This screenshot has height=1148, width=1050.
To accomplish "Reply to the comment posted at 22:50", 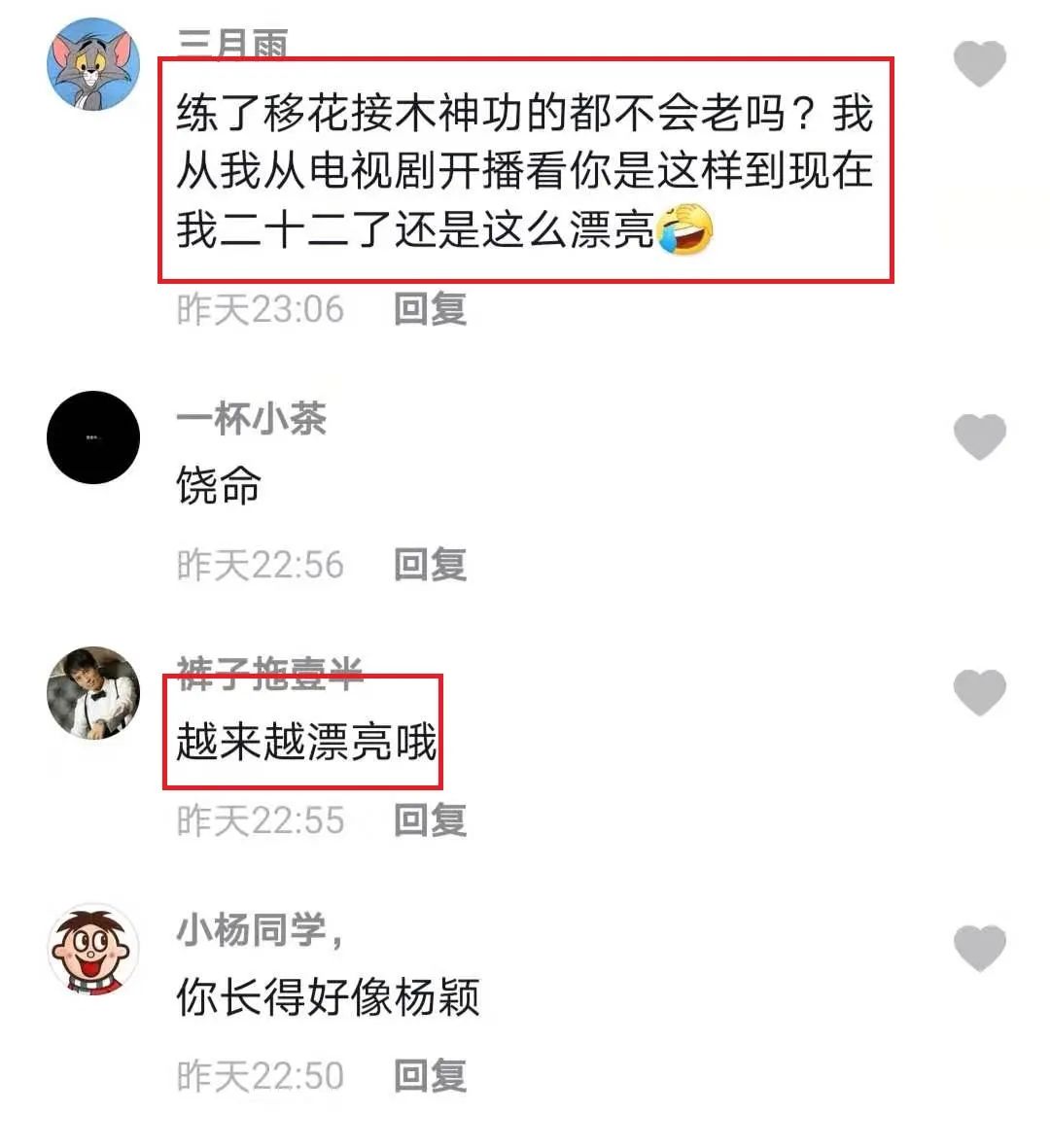I will coord(430,1075).
